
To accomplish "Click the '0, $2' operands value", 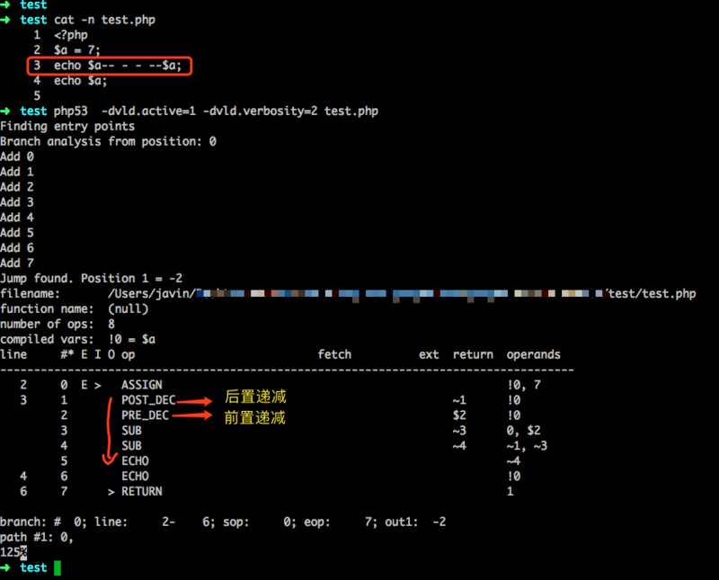I will point(524,431).
